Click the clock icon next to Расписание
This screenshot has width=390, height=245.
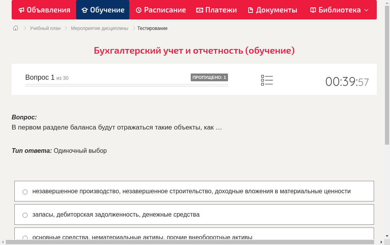(138, 10)
